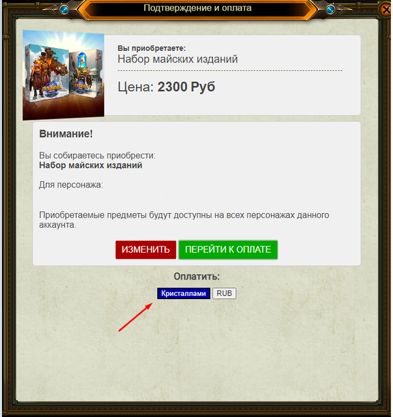Click the Подтверждение и оплата title banner
The image size is (393, 417).
(x=197, y=8)
